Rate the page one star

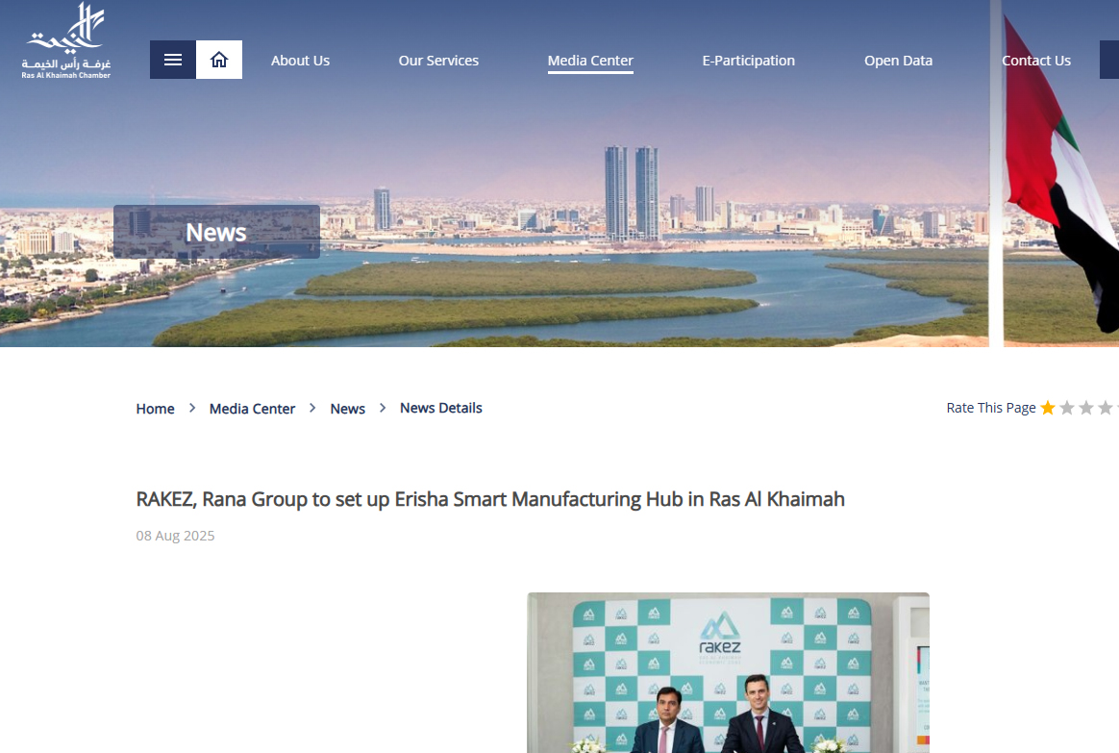(x=1048, y=408)
